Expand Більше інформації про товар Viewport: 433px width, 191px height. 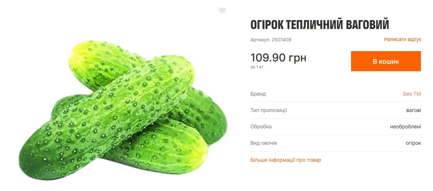(x=286, y=160)
